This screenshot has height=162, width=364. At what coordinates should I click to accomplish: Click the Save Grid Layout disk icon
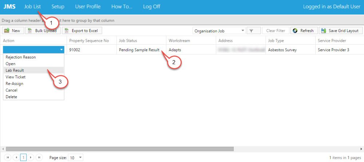click(324, 31)
